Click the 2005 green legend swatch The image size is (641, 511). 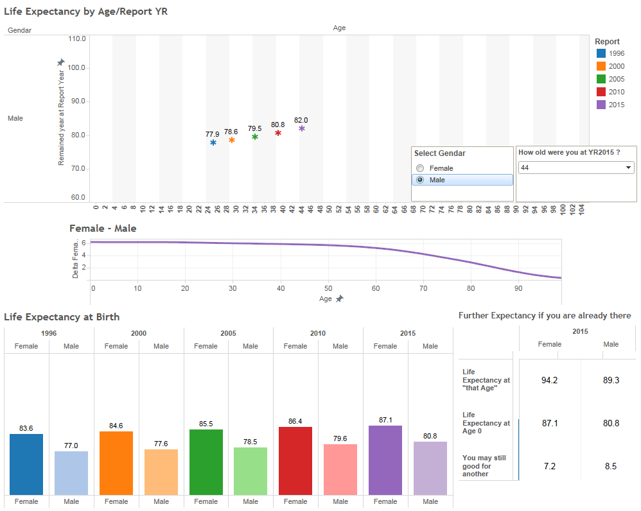601,79
